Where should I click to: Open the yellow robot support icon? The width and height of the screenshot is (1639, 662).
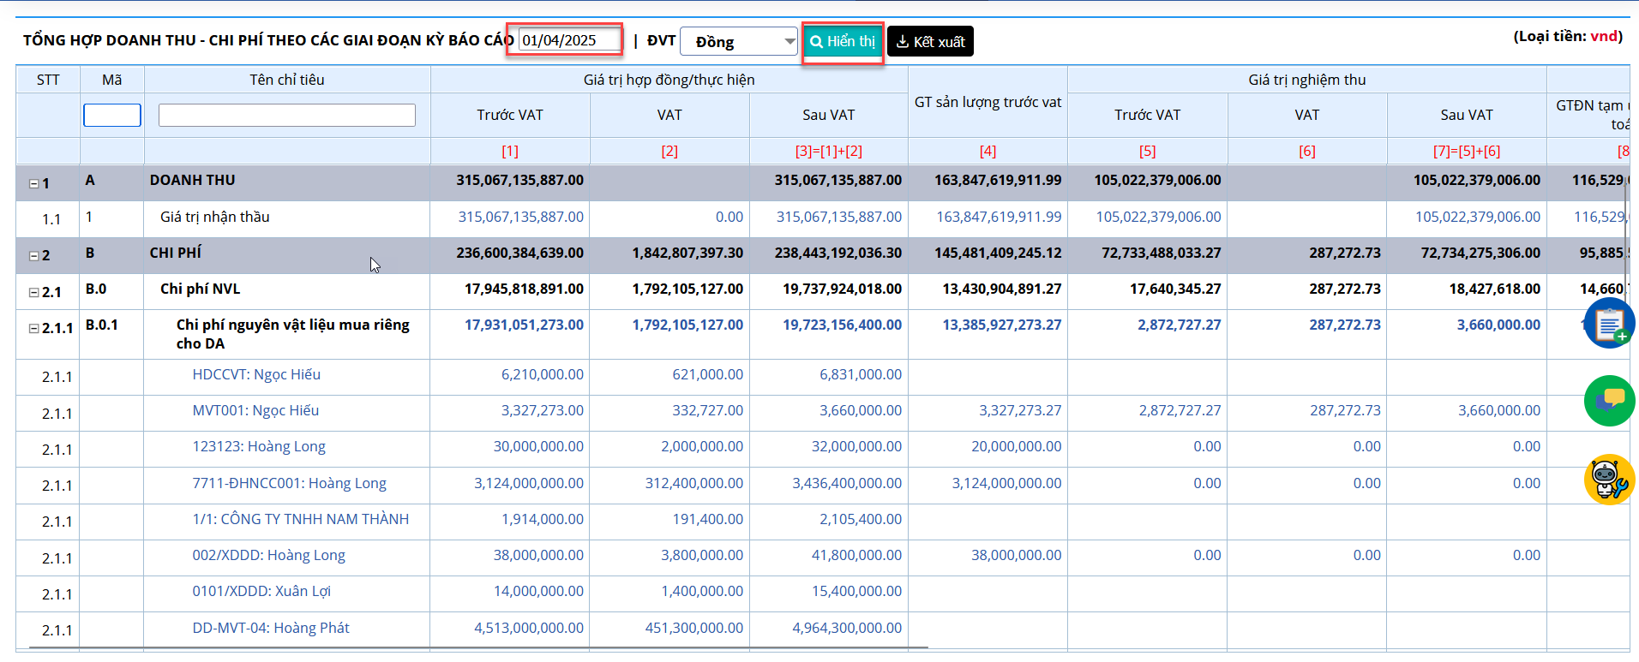[x=1609, y=480]
